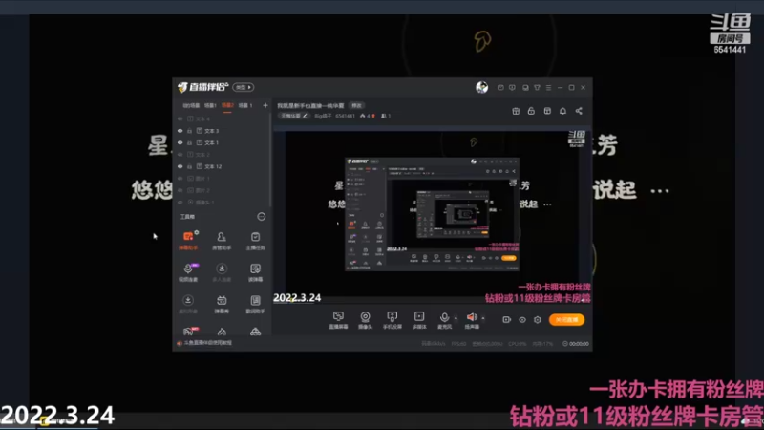The height and width of the screenshot is (430, 764).
Task: Open the 主播任务 tool
Action: [x=255, y=241]
